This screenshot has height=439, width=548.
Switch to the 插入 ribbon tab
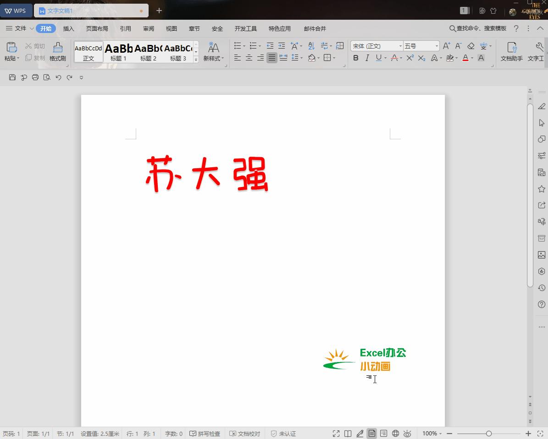[68, 28]
